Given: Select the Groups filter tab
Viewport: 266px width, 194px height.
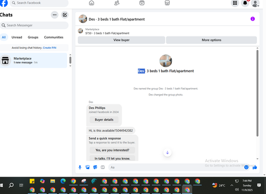Looking at the screenshot, I should pyautogui.click(x=33, y=37).
